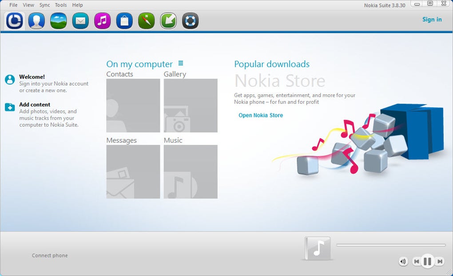Open the Maps compass toolbar icon
The height and width of the screenshot is (276, 453).
click(x=146, y=21)
